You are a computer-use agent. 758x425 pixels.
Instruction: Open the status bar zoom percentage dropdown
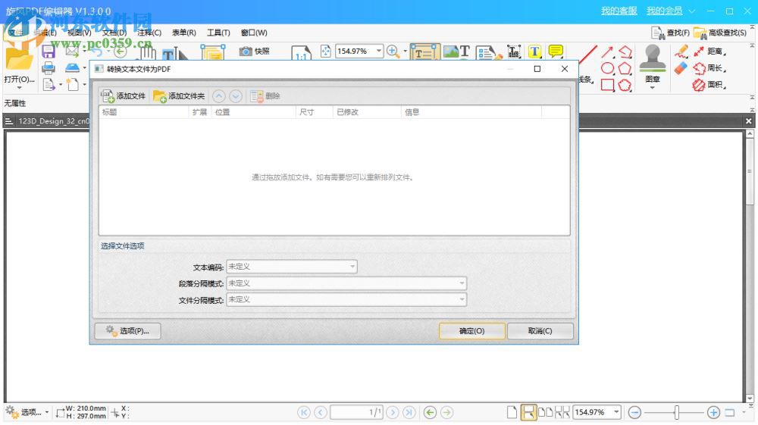coord(616,412)
